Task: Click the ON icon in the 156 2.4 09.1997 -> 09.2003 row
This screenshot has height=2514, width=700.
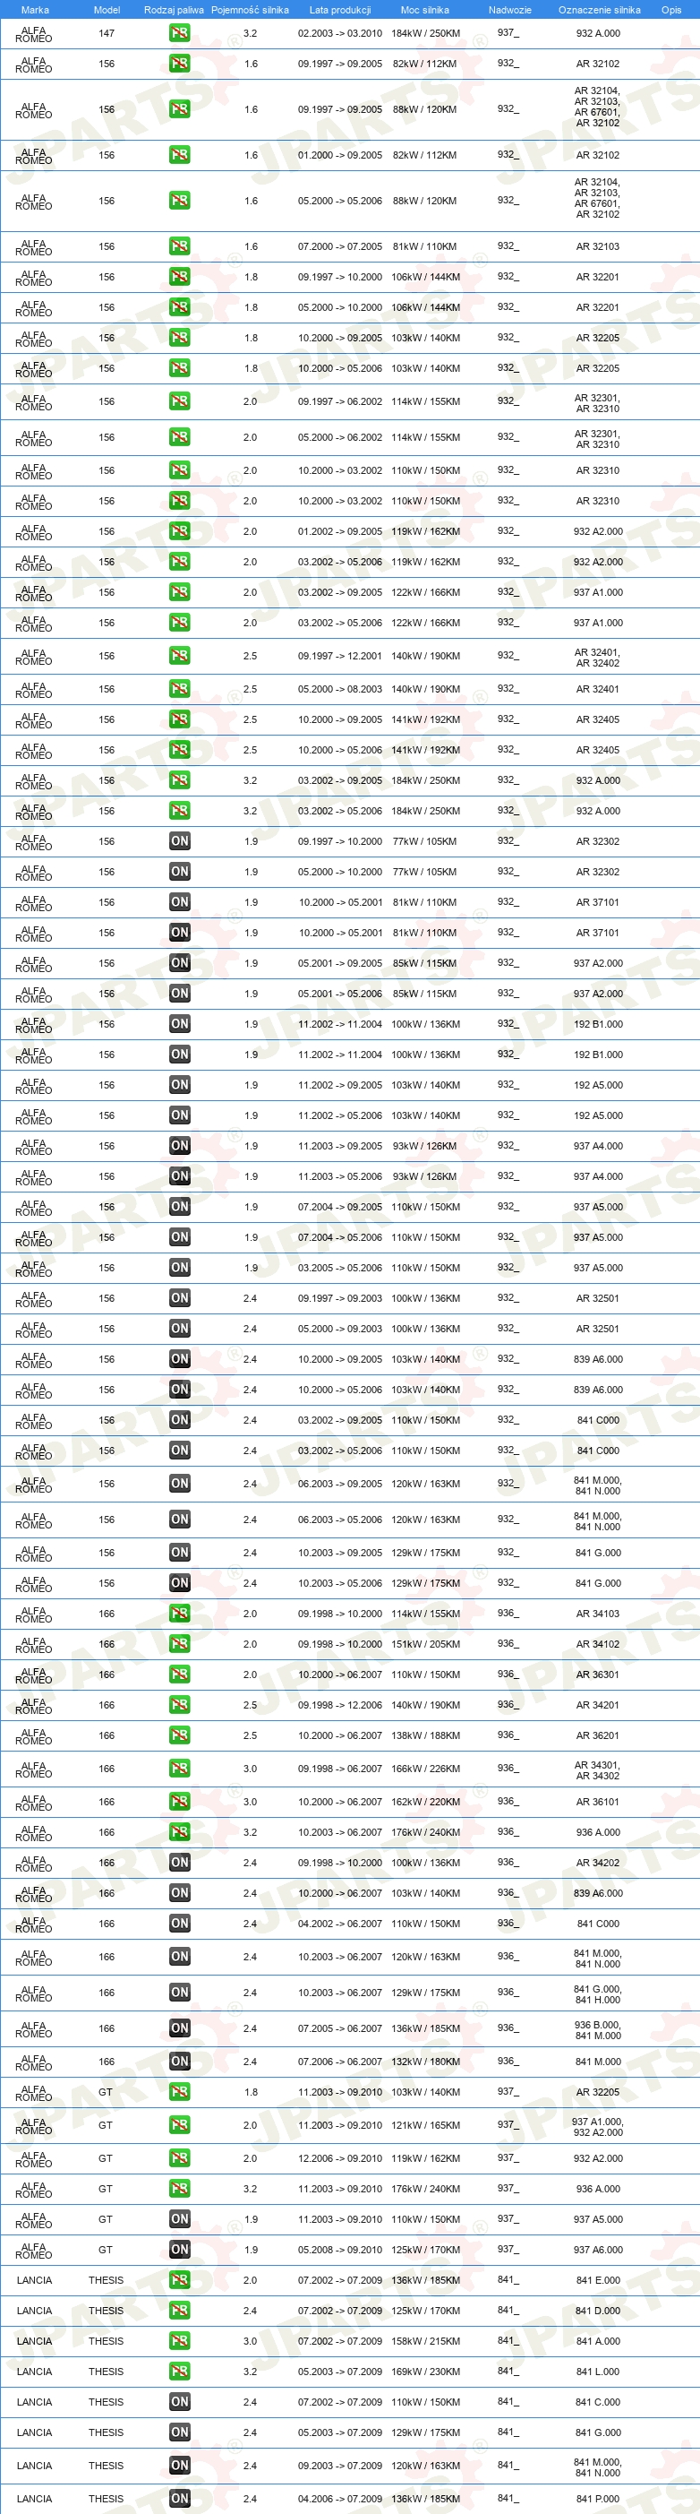Action: 179,1298
